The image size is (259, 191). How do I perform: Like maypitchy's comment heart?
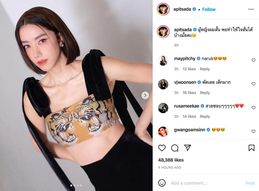coord(253,60)
